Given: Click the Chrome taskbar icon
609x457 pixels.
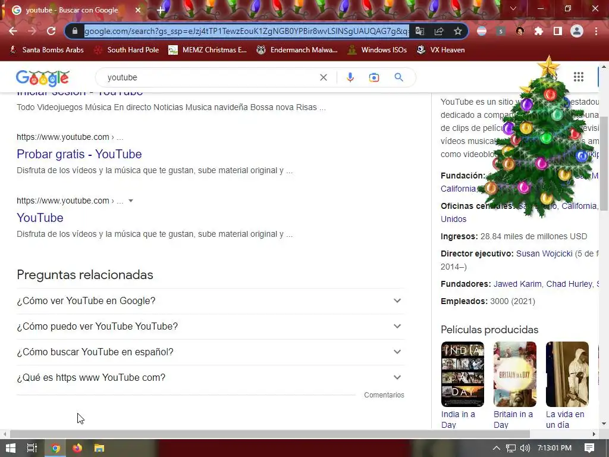Looking at the screenshot, I should point(55,448).
